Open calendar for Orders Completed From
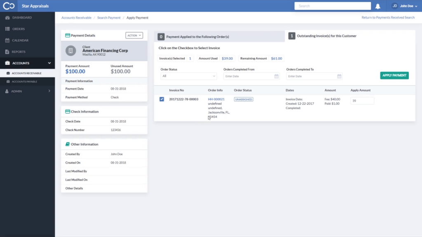The image size is (422, 237). [277, 76]
